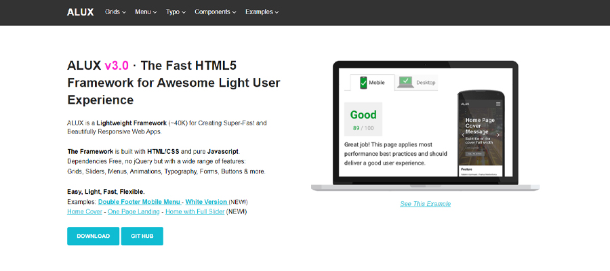Viewport: 610px width, 271px height.
Task: Click the green mobile phone check icon
Action: coord(363,83)
